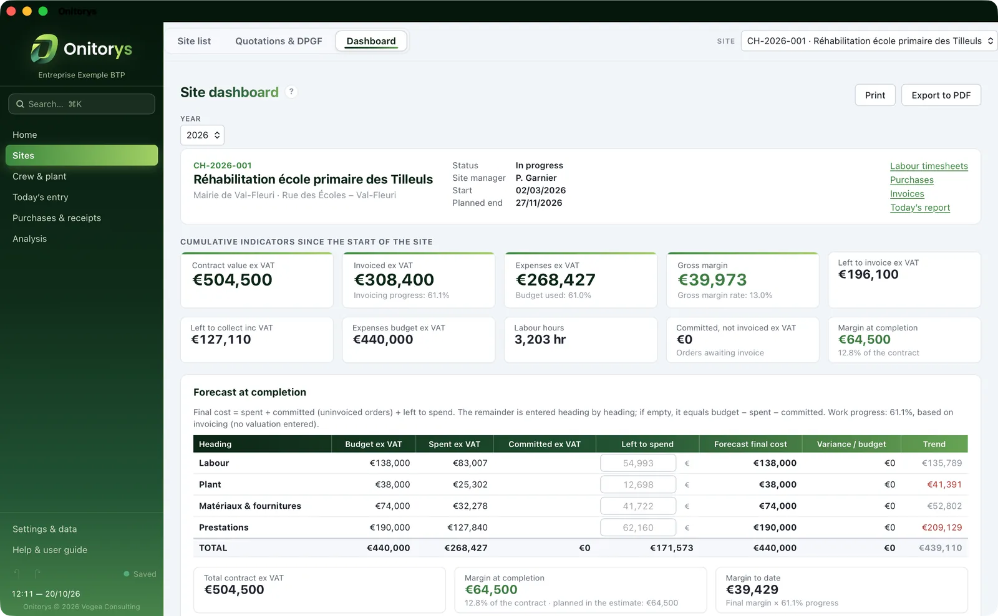Click the Committed ex VAT column header

coord(545,444)
